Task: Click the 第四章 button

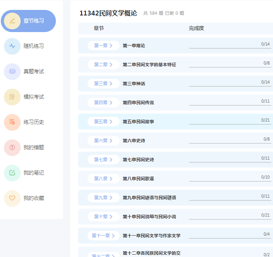Action: point(103,103)
